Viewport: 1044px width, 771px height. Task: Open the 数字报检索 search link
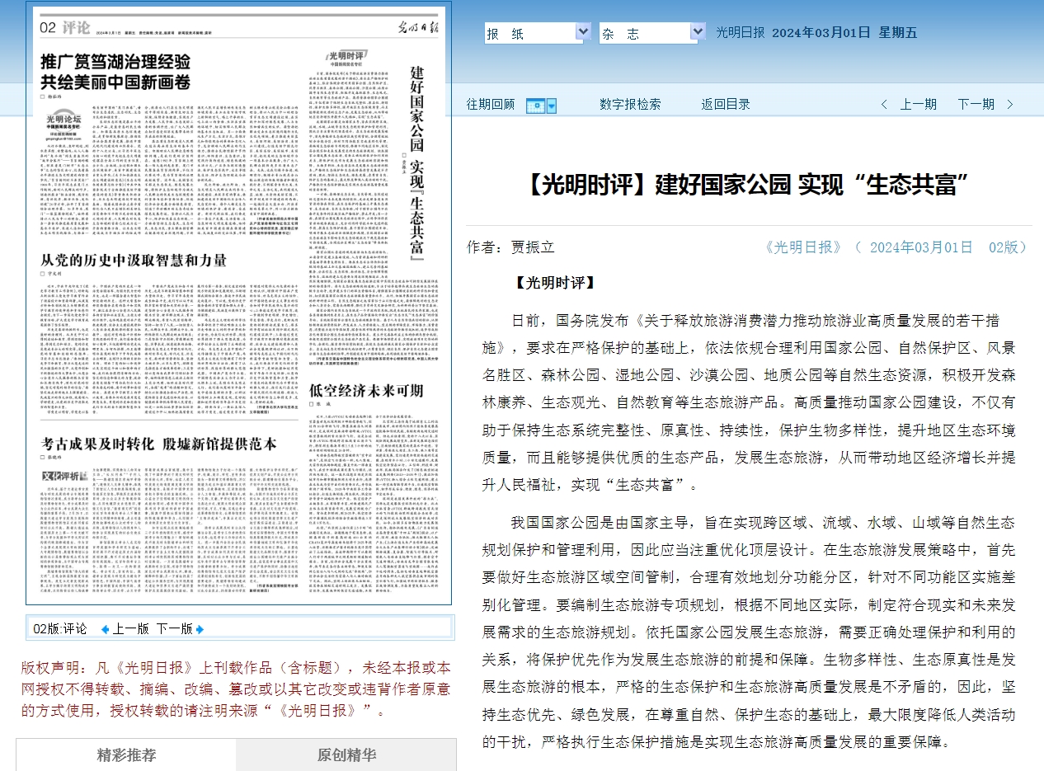[x=630, y=105]
